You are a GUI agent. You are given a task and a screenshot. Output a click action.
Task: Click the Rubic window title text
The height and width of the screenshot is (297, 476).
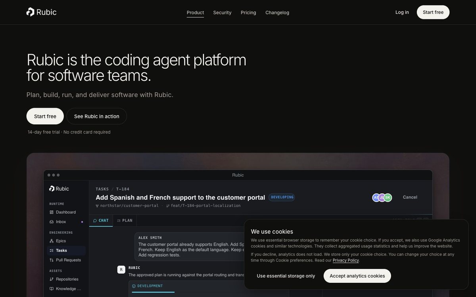pos(238,175)
